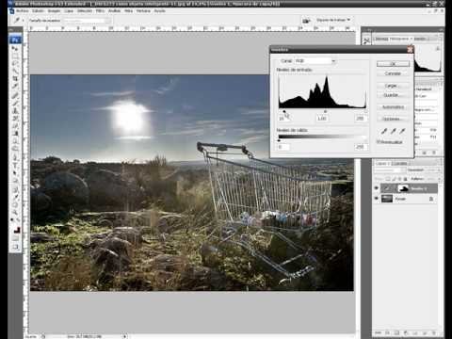This screenshot has height=339, width=452.
Task: Select the Crop tool
Action: pos(15,78)
